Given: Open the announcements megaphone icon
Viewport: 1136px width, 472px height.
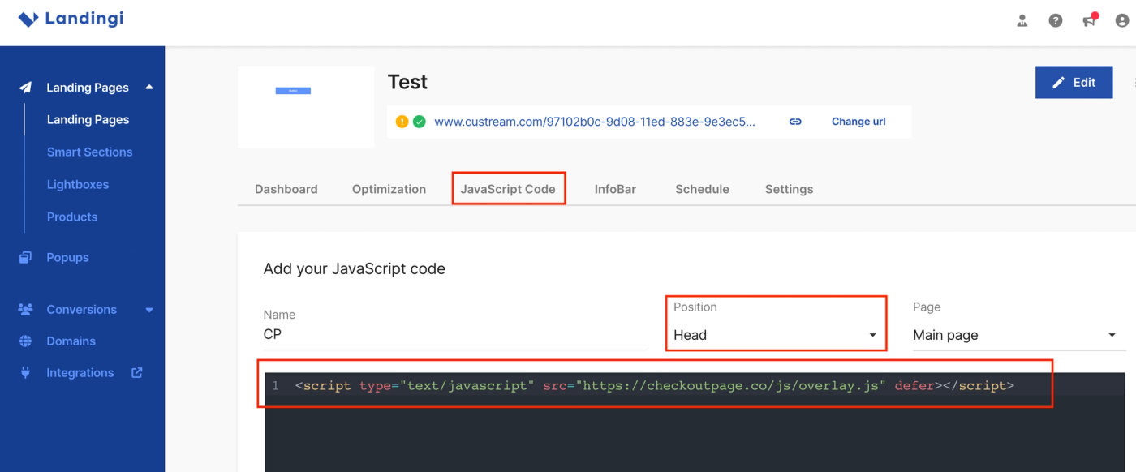Looking at the screenshot, I should click(x=1090, y=20).
